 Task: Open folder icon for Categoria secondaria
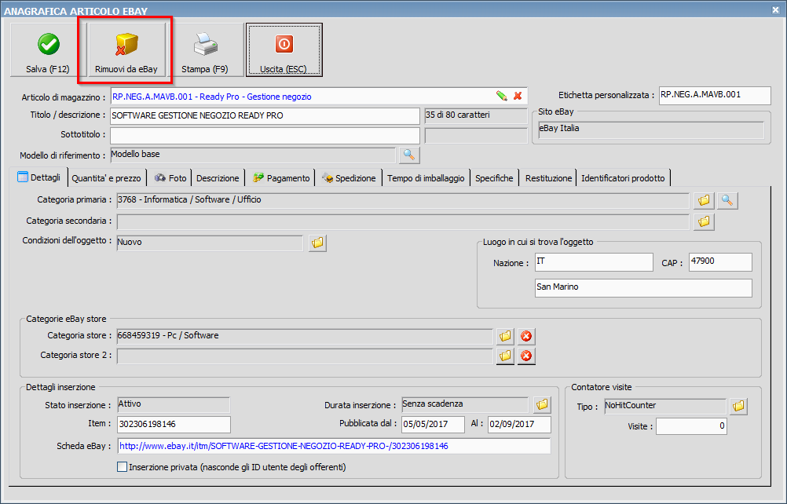click(704, 221)
